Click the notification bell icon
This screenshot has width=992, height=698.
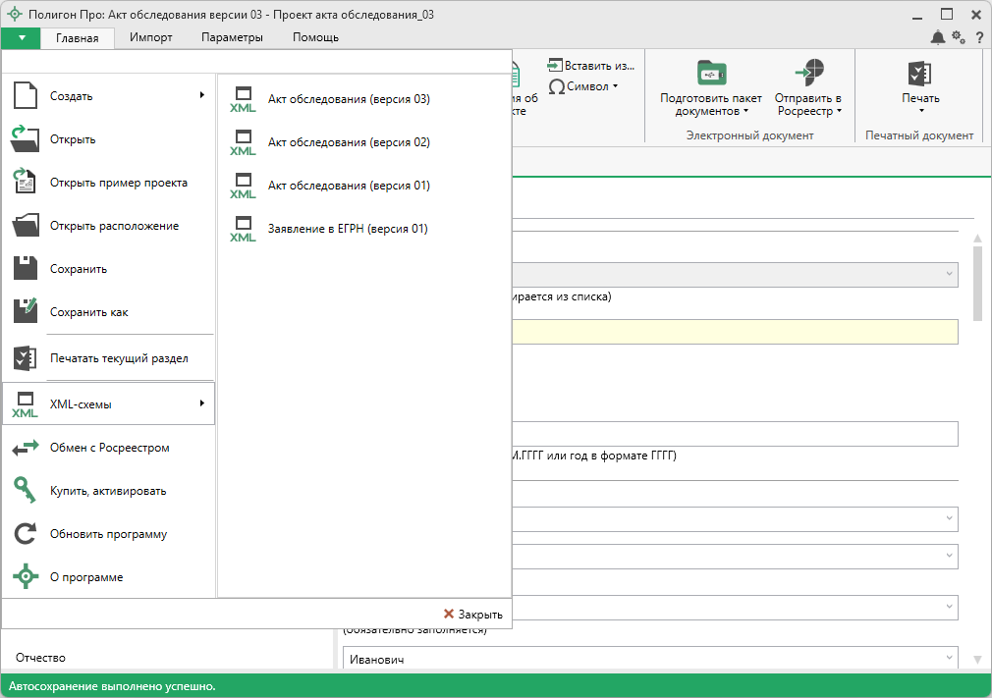tap(938, 37)
